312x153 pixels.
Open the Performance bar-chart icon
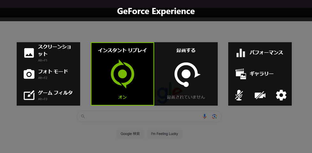pos(240,53)
